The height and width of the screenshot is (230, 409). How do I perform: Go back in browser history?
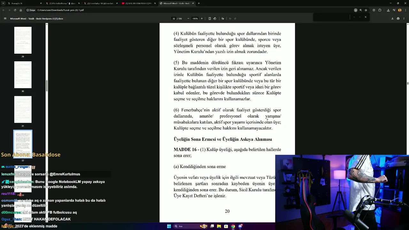4,10
